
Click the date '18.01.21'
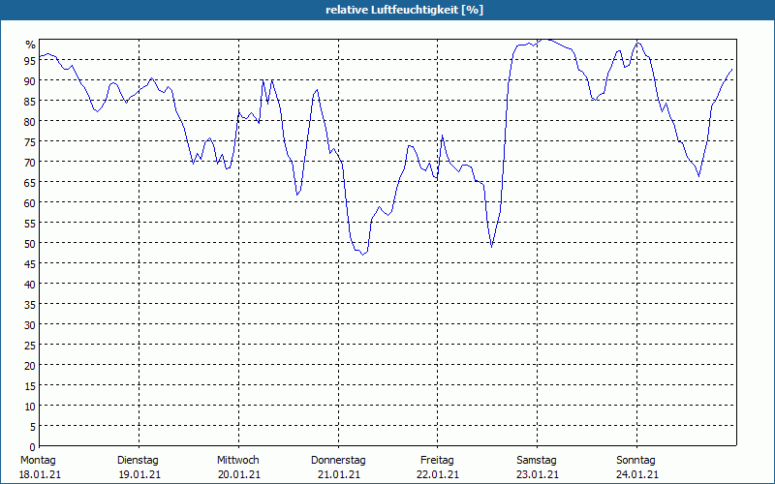(40, 475)
